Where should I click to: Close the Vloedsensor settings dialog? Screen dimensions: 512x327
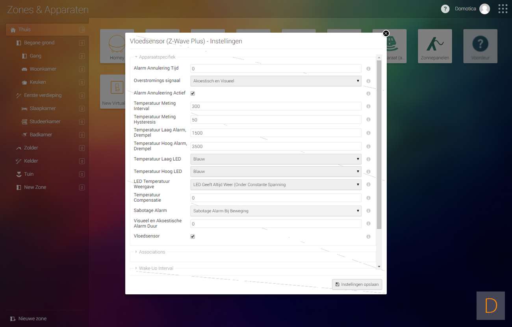pyautogui.click(x=386, y=33)
